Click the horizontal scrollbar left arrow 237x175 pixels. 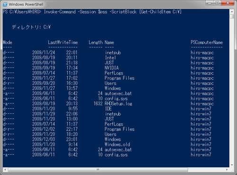click(5, 170)
